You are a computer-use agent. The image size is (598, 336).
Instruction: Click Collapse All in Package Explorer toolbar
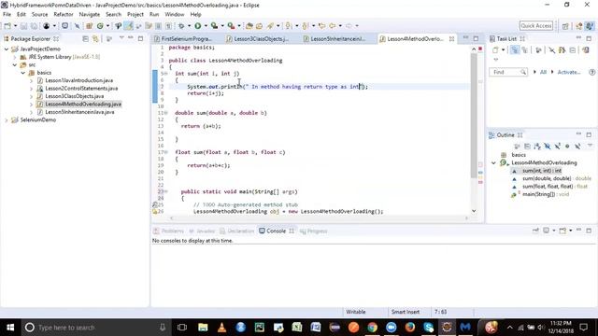(85, 39)
